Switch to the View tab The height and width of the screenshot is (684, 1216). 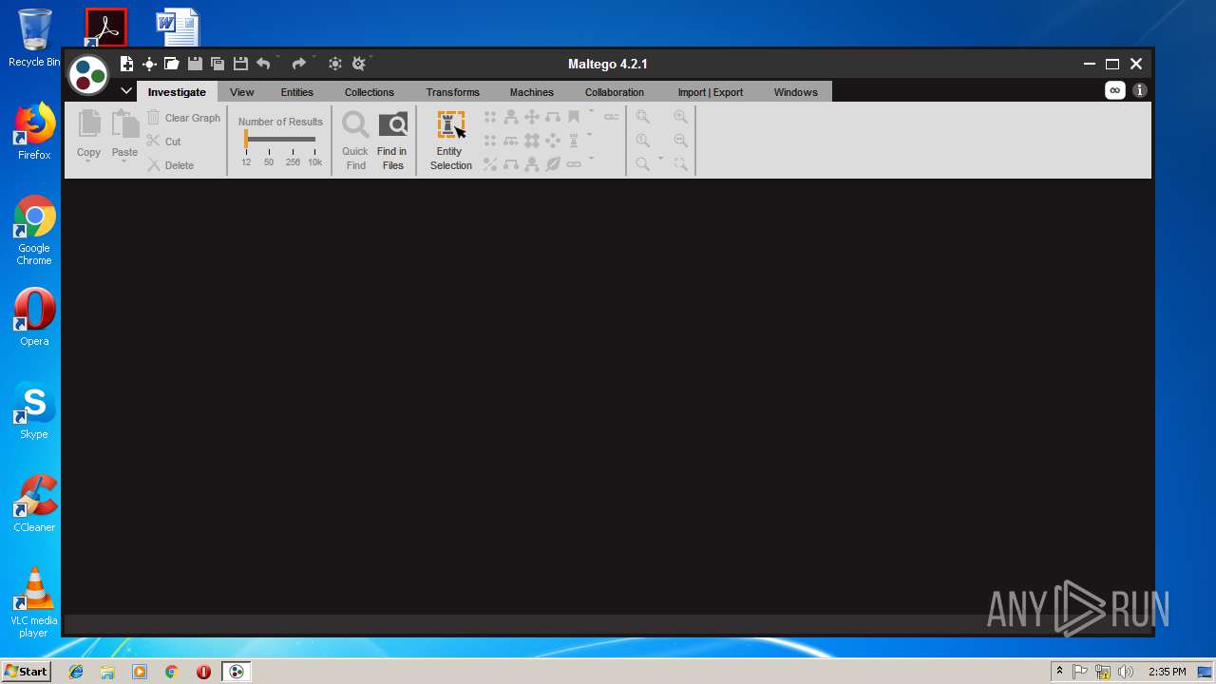click(x=242, y=92)
